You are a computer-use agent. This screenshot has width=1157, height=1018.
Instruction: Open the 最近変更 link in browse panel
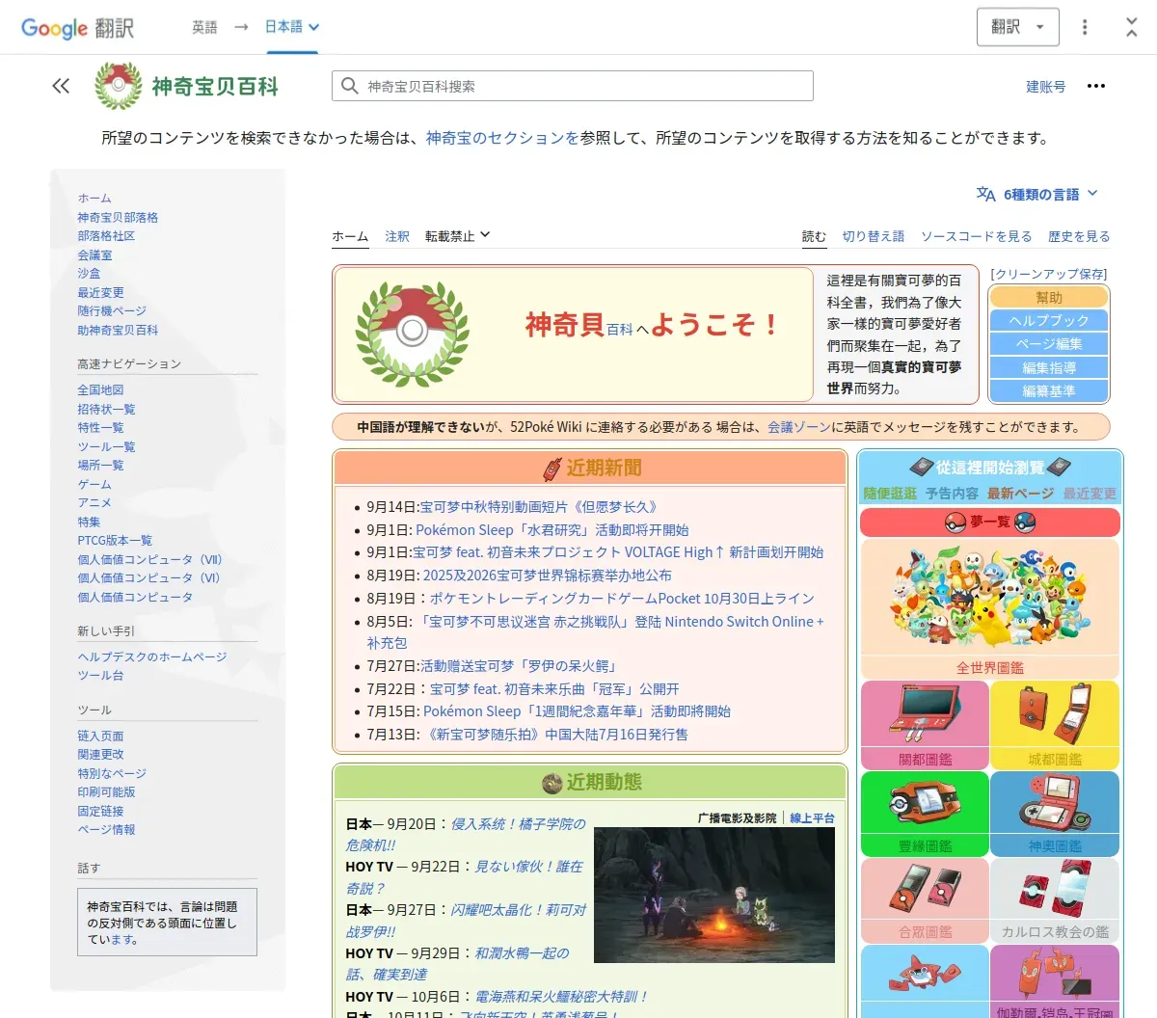click(1090, 494)
